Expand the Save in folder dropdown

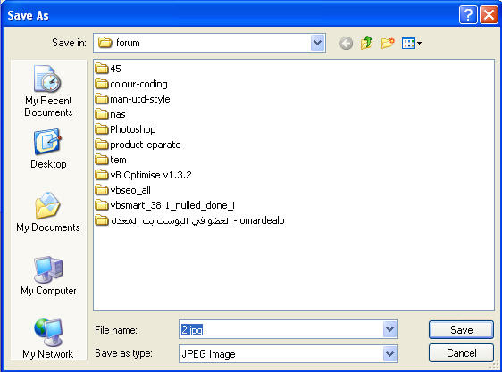[317, 43]
